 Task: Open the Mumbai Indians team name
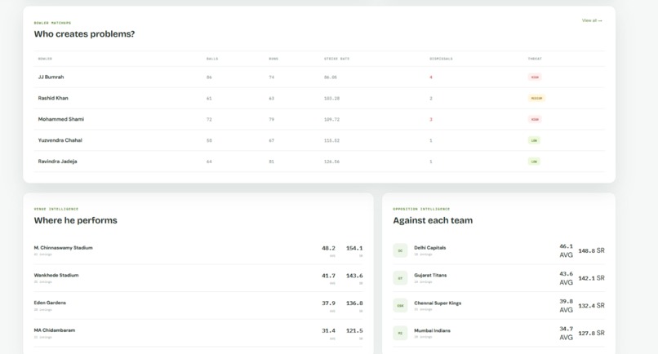[x=432, y=331]
